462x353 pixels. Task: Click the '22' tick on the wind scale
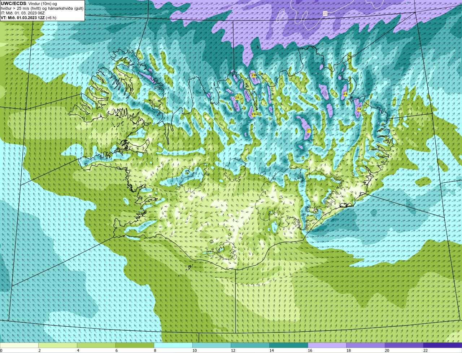426,350
